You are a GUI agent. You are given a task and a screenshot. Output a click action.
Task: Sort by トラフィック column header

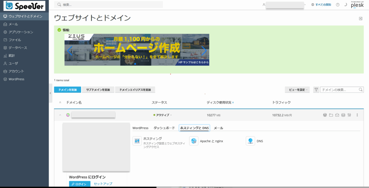click(281, 102)
